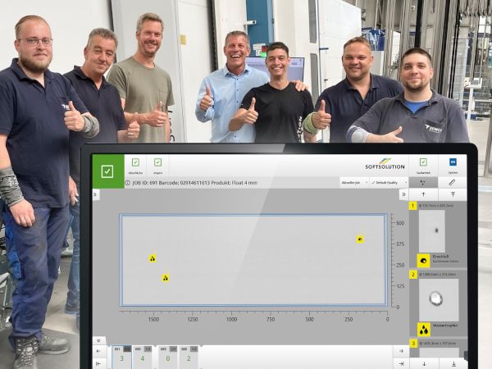Image resolution: width=492 pixels, height=369 pixels.
Task: Select job 690 tile with 4 defects
Action: click(143, 358)
